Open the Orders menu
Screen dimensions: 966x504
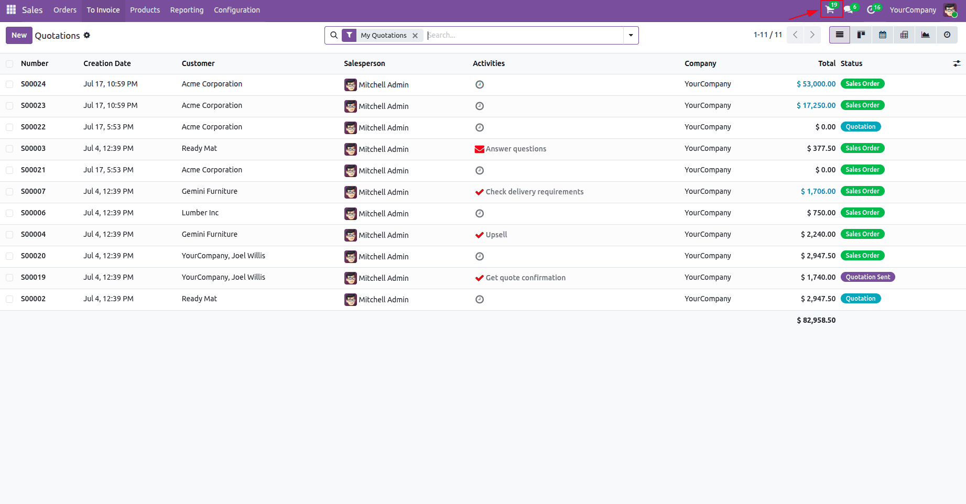[x=65, y=10]
